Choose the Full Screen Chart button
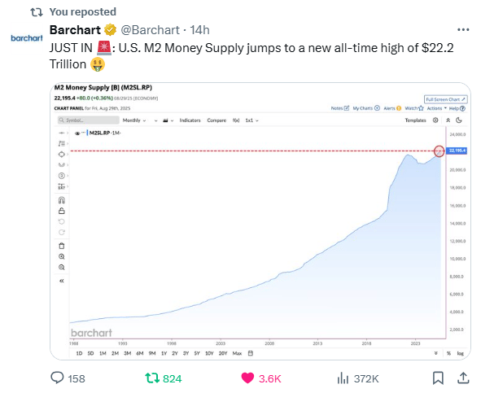 click(x=445, y=99)
